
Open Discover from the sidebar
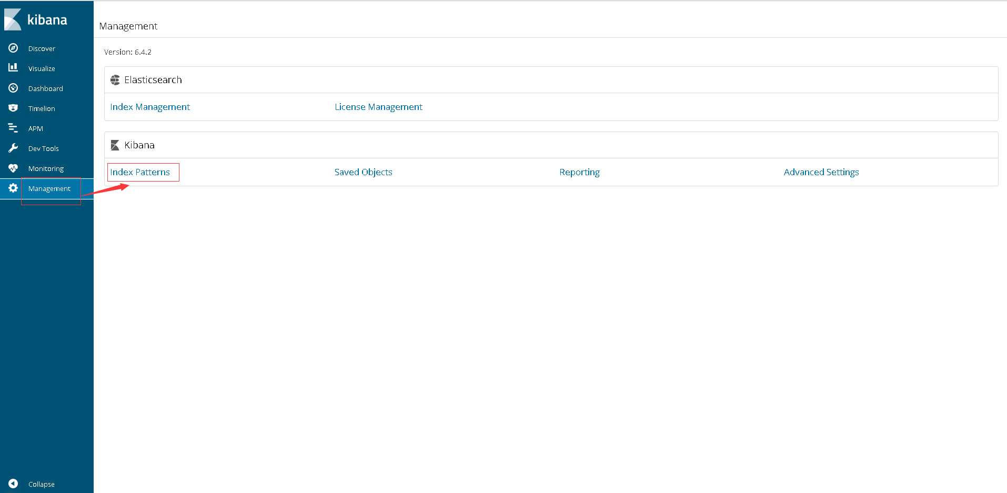(x=42, y=48)
